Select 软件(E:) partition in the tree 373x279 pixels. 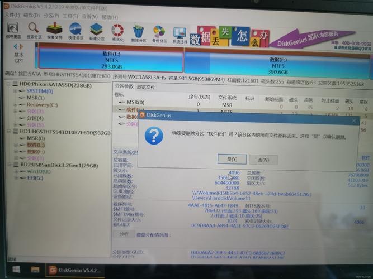[36, 145]
